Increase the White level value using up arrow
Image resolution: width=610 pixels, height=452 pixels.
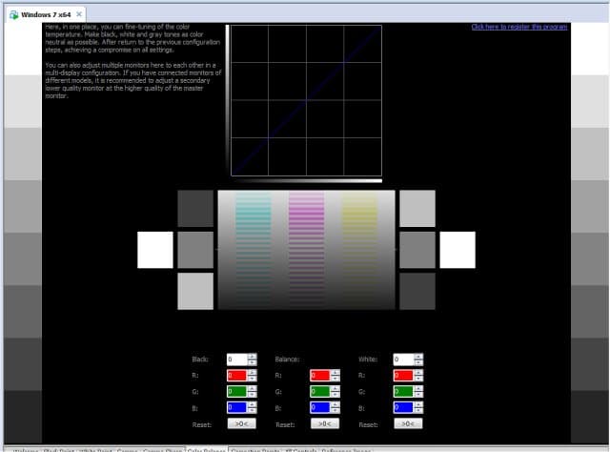(x=418, y=357)
